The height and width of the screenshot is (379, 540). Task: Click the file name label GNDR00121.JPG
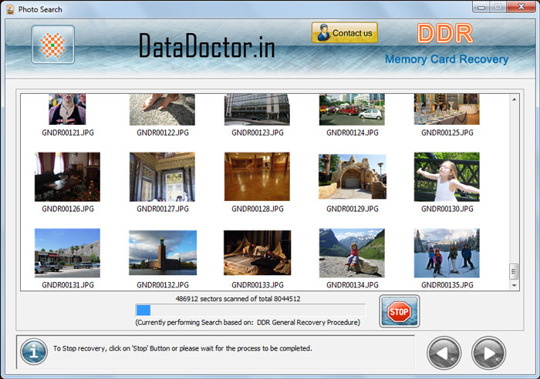tap(68, 132)
